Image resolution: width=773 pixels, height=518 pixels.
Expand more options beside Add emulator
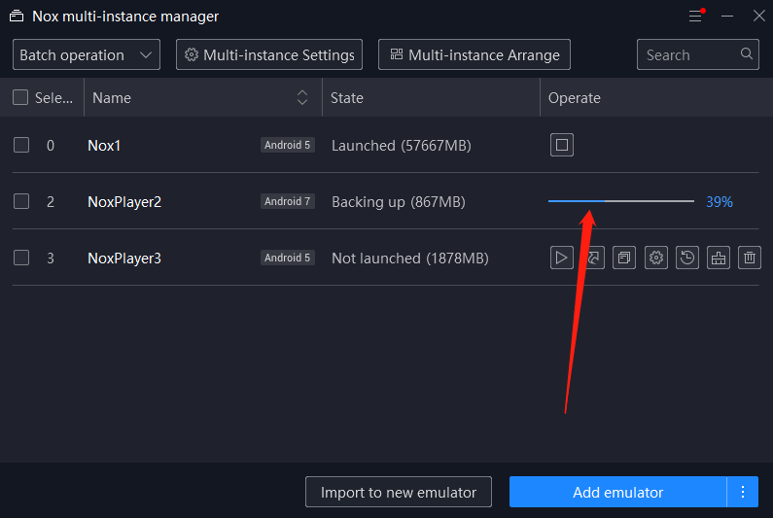coord(743,492)
